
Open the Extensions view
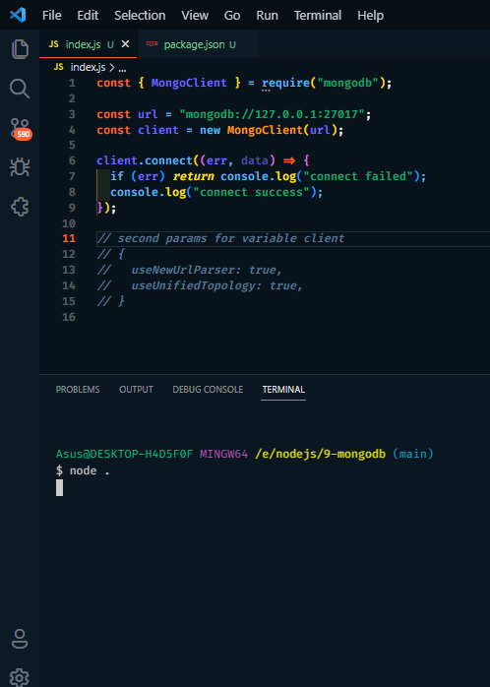click(20, 207)
